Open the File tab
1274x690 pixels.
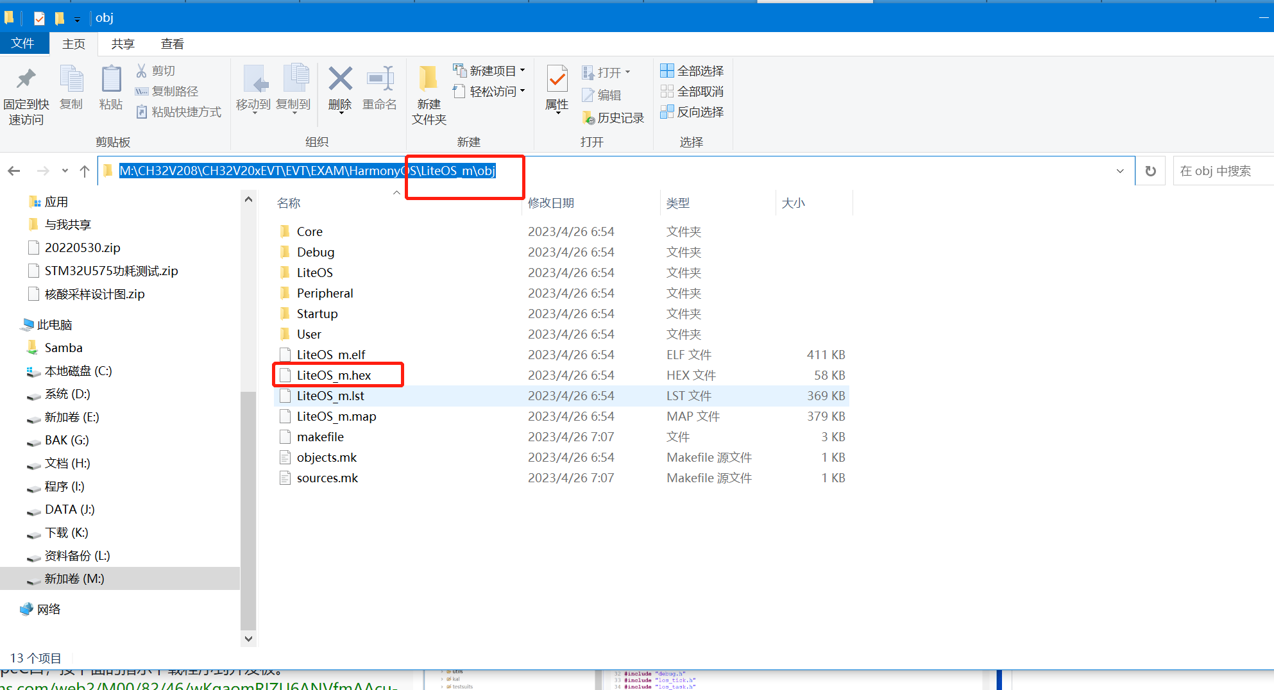[x=23, y=43]
